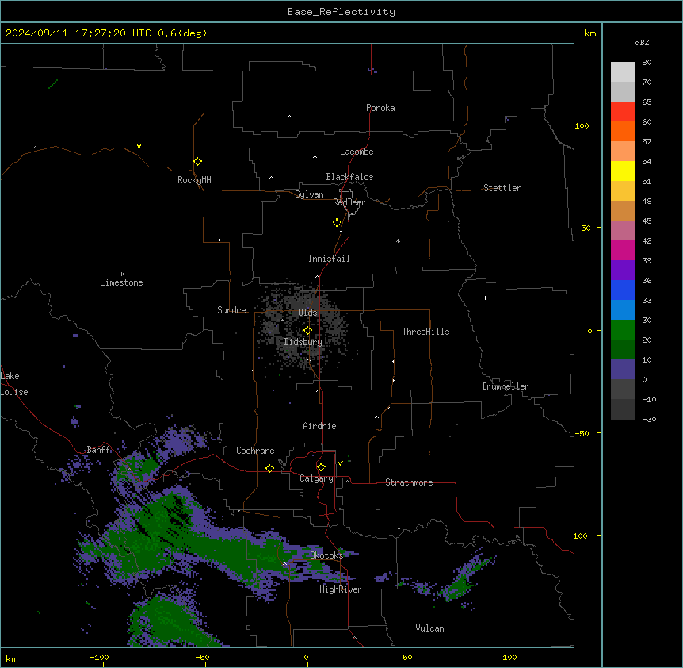Screen dimensions: 683x668
Task: Select the Innisfail label
Action: [x=329, y=259]
